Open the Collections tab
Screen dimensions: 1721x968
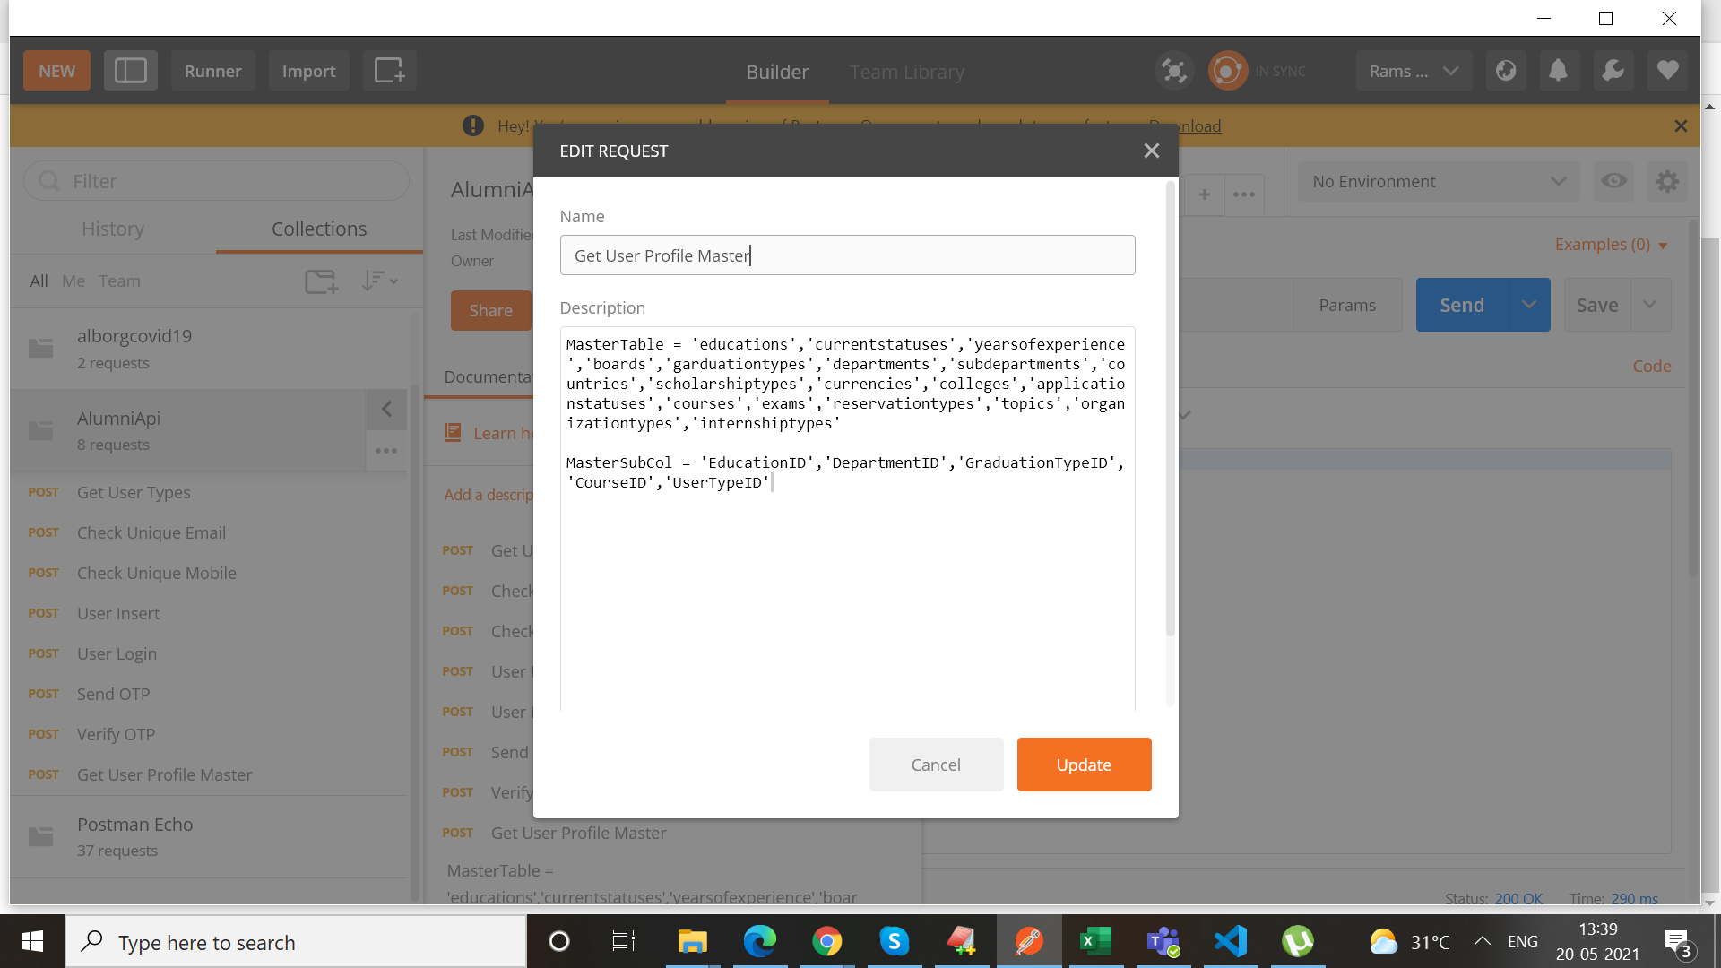tap(319, 229)
